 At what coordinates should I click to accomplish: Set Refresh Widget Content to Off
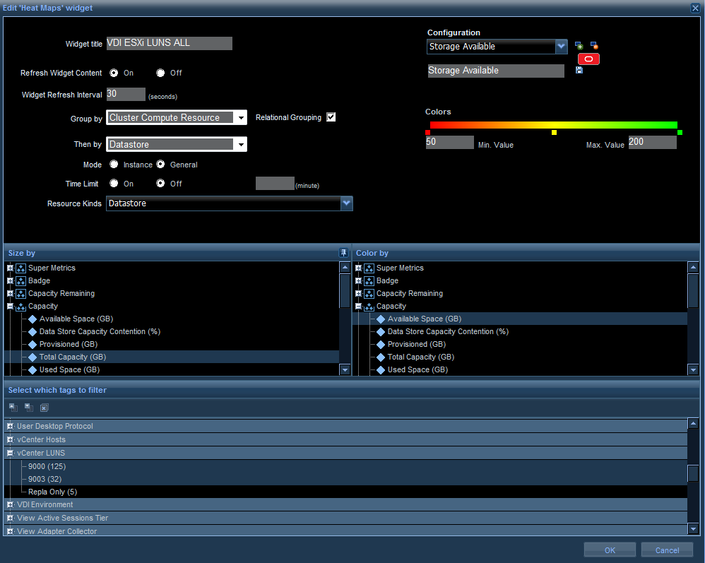[160, 73]
